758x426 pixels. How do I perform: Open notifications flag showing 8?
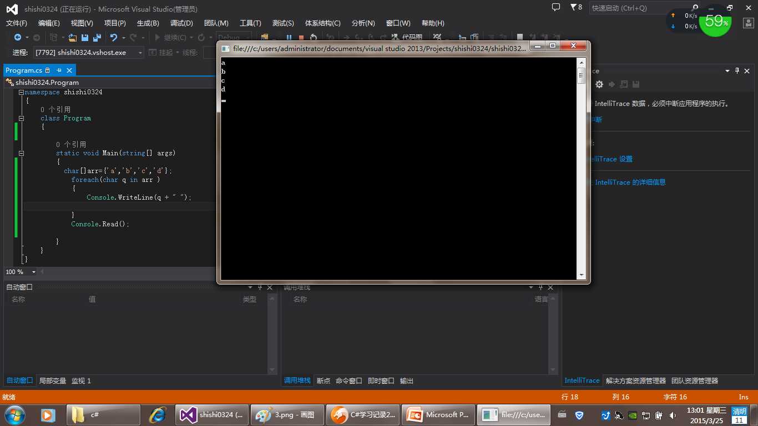(576, 7)
